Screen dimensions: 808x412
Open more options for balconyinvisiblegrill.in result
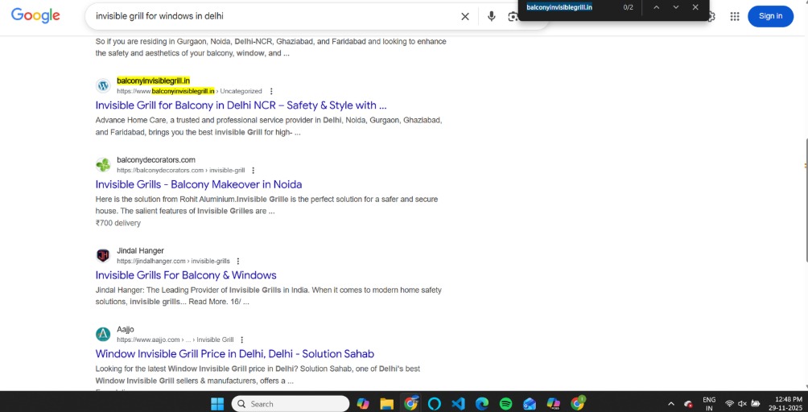point(271,91)
